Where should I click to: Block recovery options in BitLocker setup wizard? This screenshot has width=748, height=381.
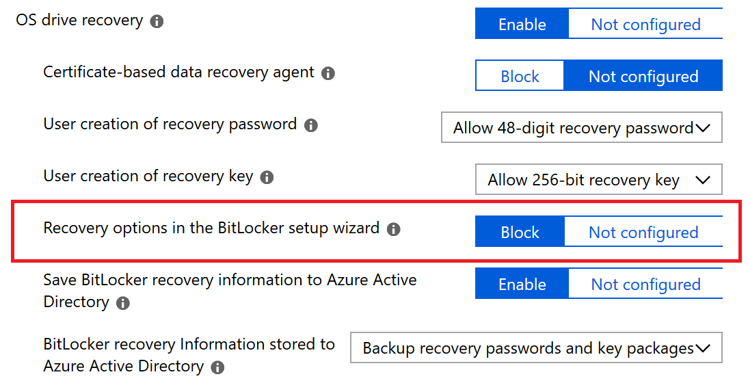point(520,232)
